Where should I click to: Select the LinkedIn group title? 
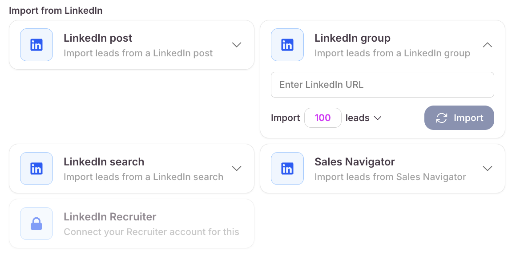tap(352, 38)
